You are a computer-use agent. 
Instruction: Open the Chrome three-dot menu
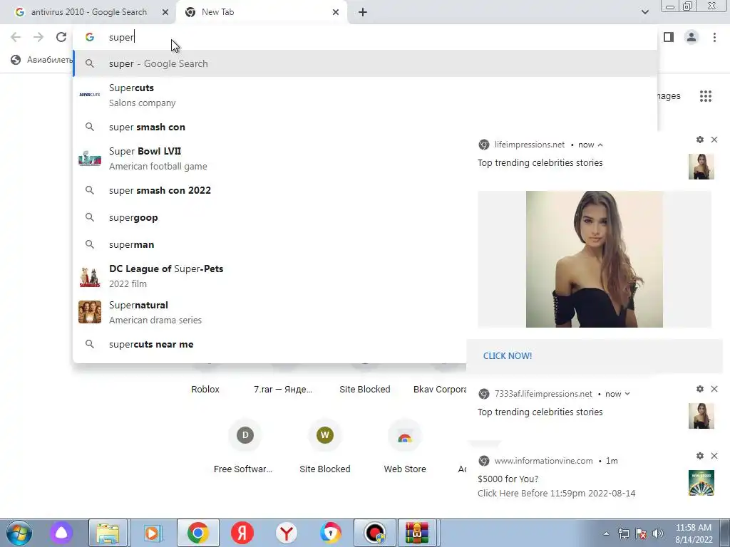(x=714, y=37)
